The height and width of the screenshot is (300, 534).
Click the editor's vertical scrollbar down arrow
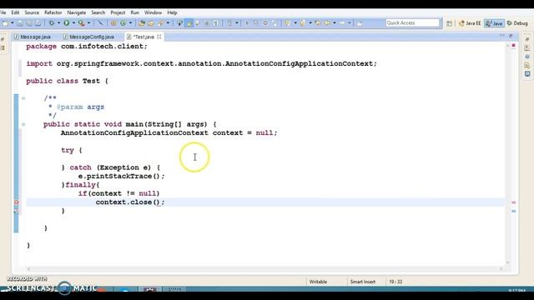click(x=508, y=262)
